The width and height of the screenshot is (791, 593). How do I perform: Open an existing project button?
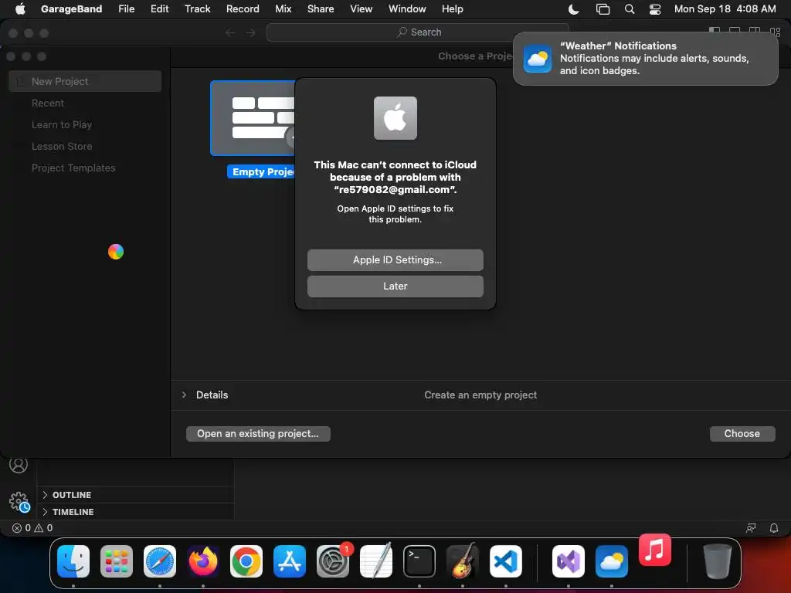pos(258,434)
